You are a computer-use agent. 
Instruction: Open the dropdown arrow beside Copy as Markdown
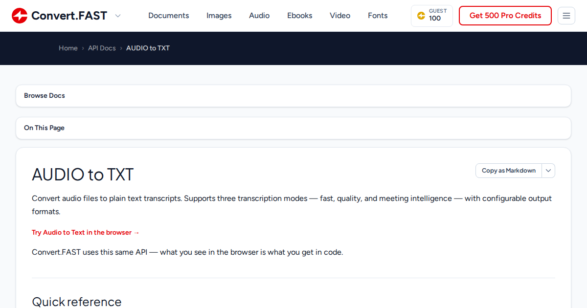tap(548, 171)
